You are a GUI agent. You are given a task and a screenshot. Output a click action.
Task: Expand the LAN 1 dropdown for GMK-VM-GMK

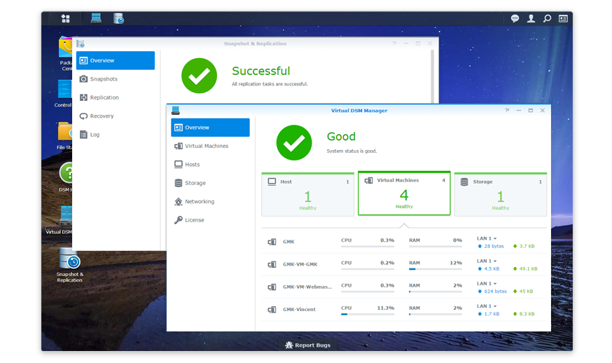coord(487,261)
